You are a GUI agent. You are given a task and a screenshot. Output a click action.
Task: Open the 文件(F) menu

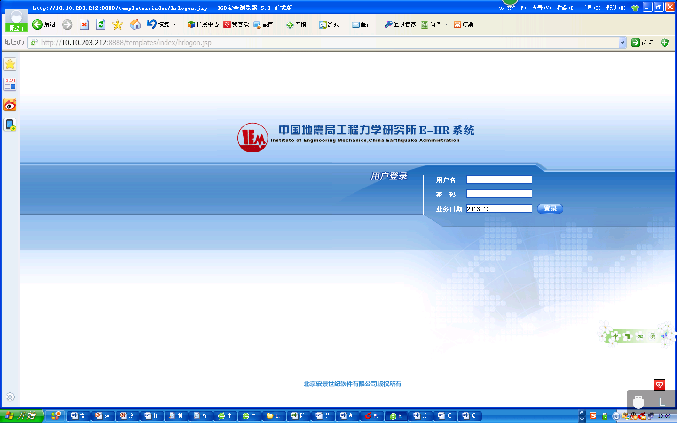tap(516, 8)
